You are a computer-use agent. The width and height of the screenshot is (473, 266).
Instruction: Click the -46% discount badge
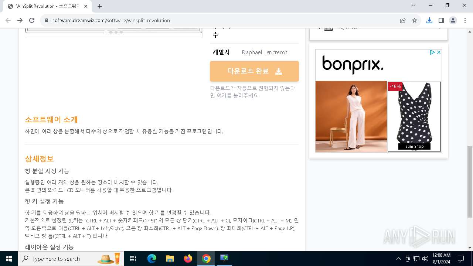[395, 86]
